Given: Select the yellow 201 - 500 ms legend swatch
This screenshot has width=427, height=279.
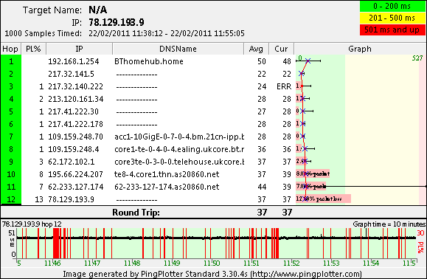Looking at the screenshot, I should point(392,18).
